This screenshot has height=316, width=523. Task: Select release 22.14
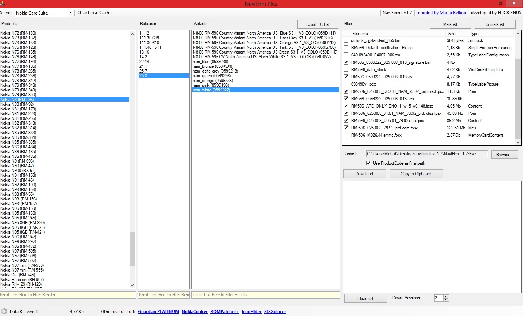164,62
